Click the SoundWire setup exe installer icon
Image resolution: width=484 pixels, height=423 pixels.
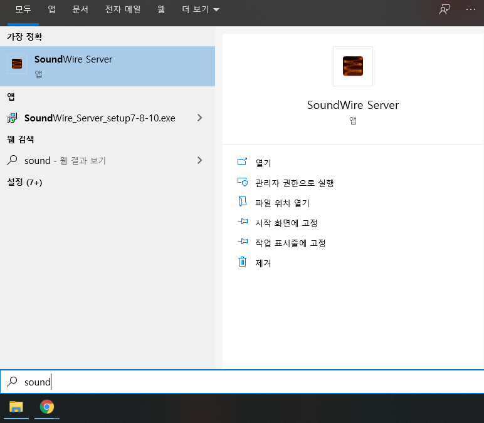click(x=12, y=118)
